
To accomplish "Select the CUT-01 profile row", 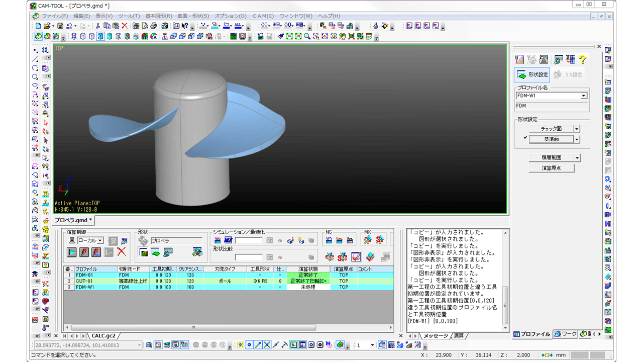I will [229, 281].
